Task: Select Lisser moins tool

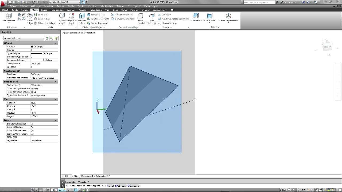Action: click(x=42, y=19)
